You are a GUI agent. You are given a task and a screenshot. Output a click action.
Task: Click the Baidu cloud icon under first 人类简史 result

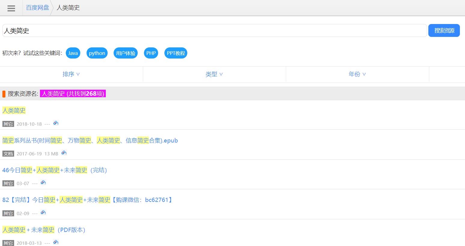pyautogui.click(x=56, y=123)
